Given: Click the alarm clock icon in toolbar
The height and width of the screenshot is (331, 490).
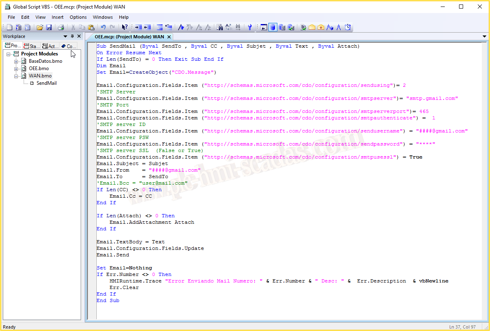Looking at the screenshot, I should [x=348, y=27].
